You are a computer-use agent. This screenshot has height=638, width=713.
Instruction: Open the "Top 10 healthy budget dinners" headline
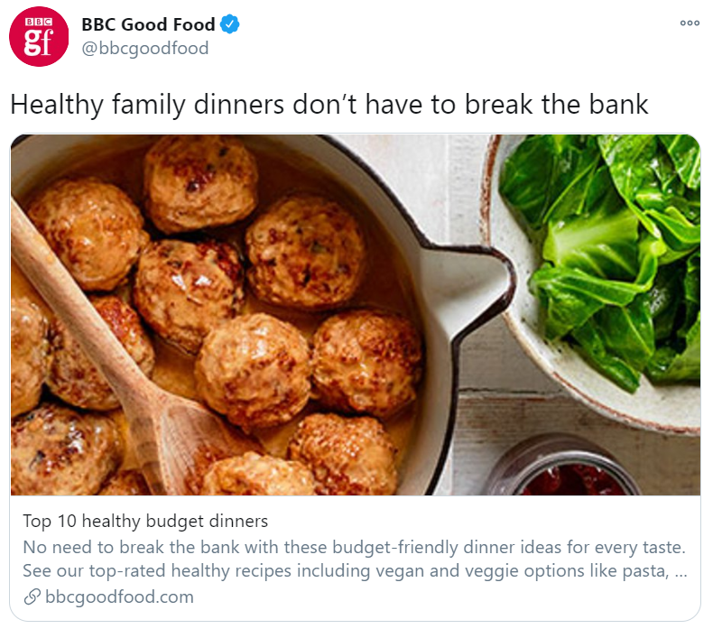coord(145,521)
